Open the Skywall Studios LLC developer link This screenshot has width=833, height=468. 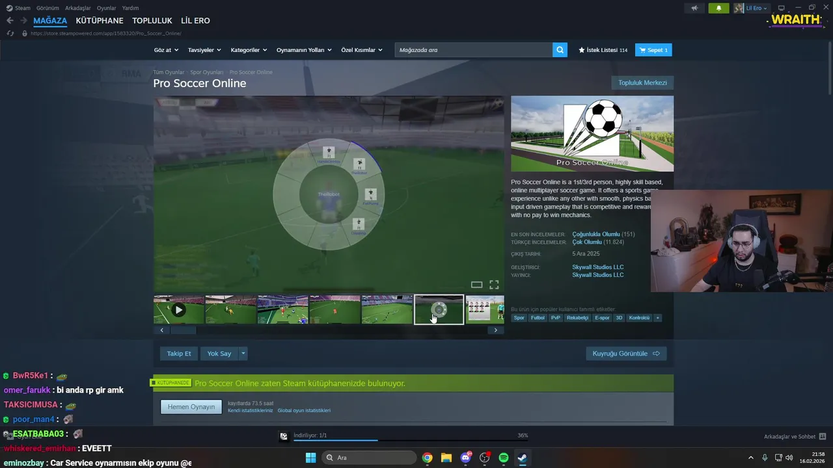[597, 267]
